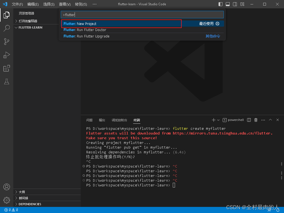Open 查看(V) menu
284x213 pixels.
tap(65, 4)
